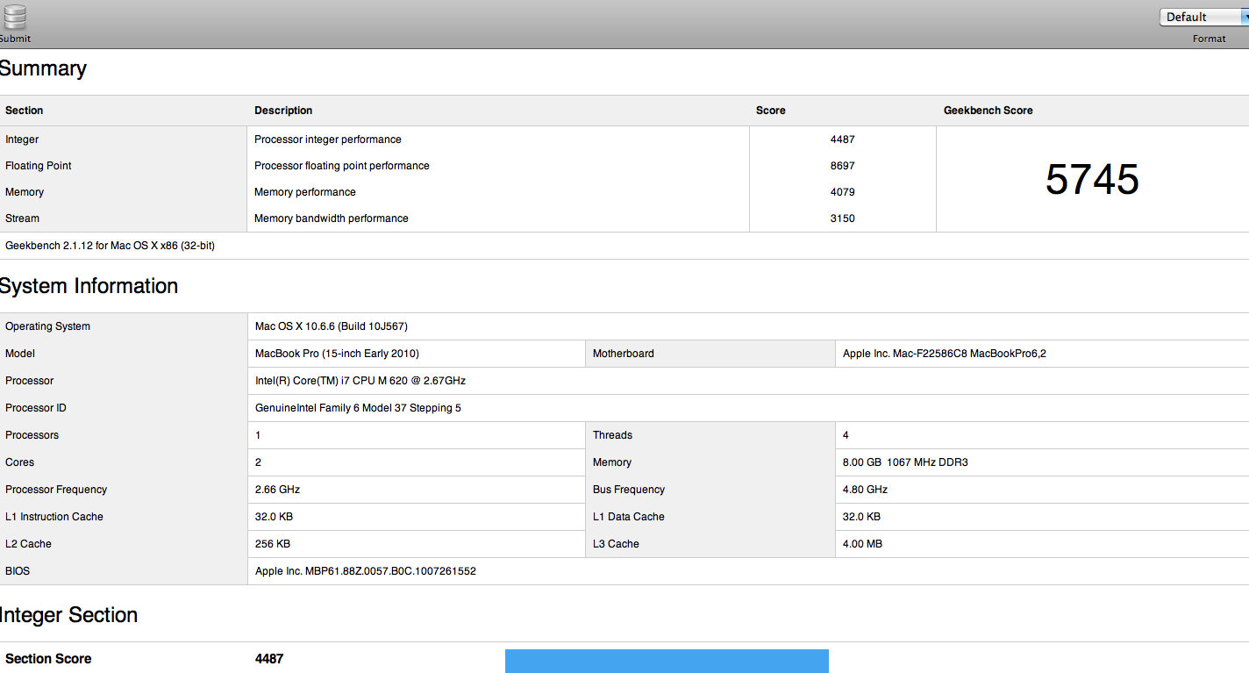Click the 4.80 GHz bus value
The width and height of the screenshot is (1249, 673).
[x=865, y=490]
